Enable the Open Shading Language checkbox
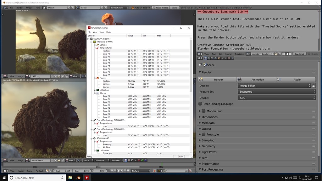This screenshot has width=322, height=181. [200, 104]
